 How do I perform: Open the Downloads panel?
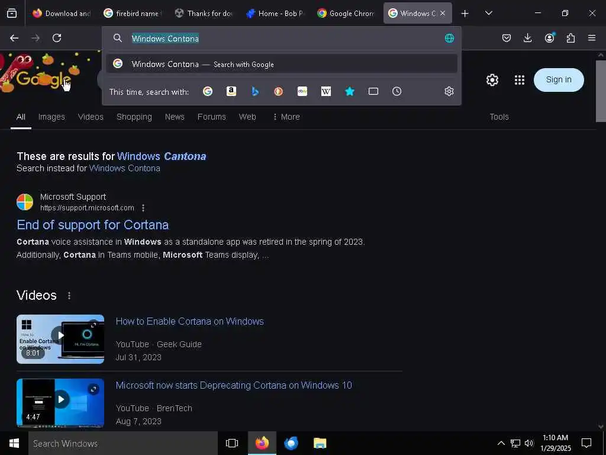(x=527, y=38)
